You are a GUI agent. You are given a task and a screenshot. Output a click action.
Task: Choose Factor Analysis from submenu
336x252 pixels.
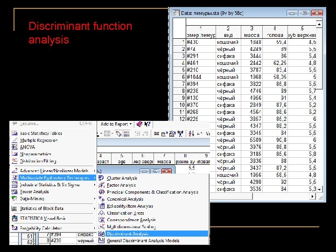[x=121, y=185]
